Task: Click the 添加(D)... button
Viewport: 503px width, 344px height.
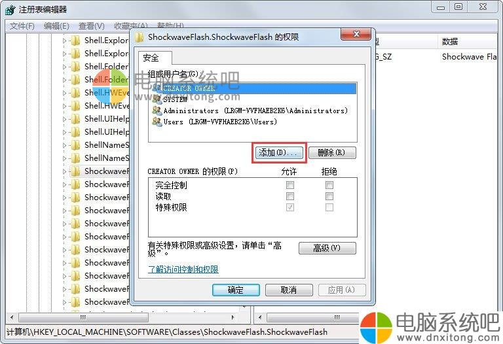Action: (279, 153)
